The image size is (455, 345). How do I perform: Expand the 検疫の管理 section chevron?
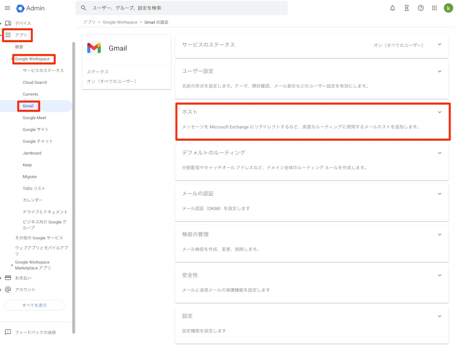[439, 234]
